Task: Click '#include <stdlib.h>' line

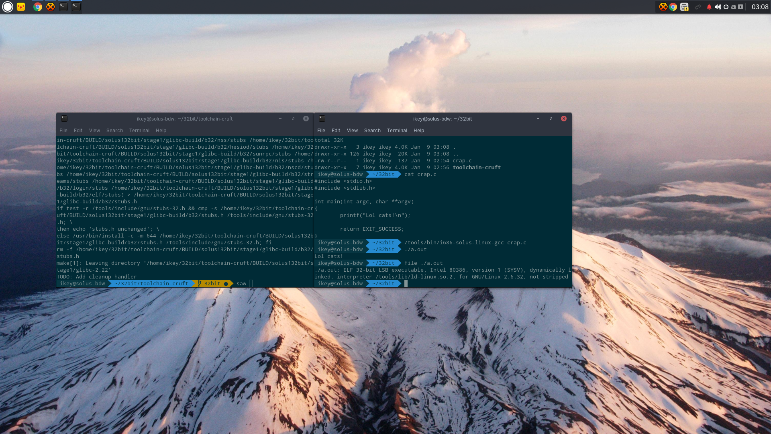Action: [345, 188]
